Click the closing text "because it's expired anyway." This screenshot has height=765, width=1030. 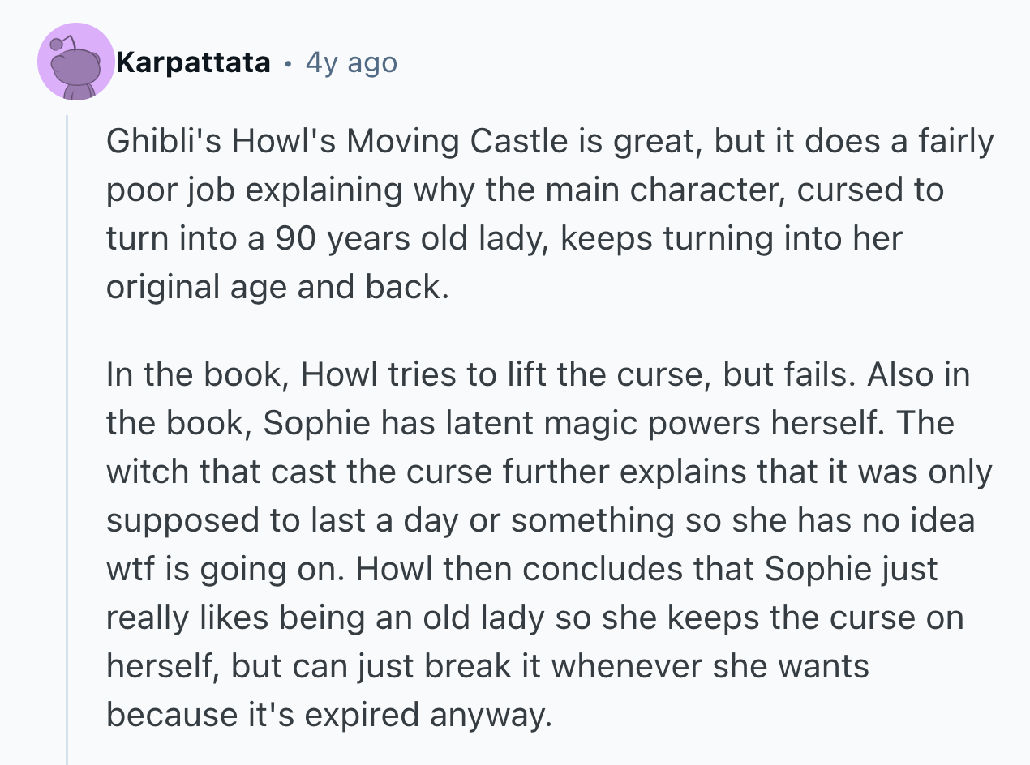tap(328, 716)
